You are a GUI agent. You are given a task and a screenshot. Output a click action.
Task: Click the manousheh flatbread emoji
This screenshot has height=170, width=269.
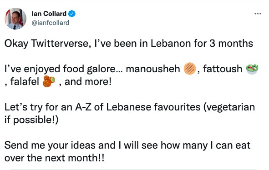point(189,69)
